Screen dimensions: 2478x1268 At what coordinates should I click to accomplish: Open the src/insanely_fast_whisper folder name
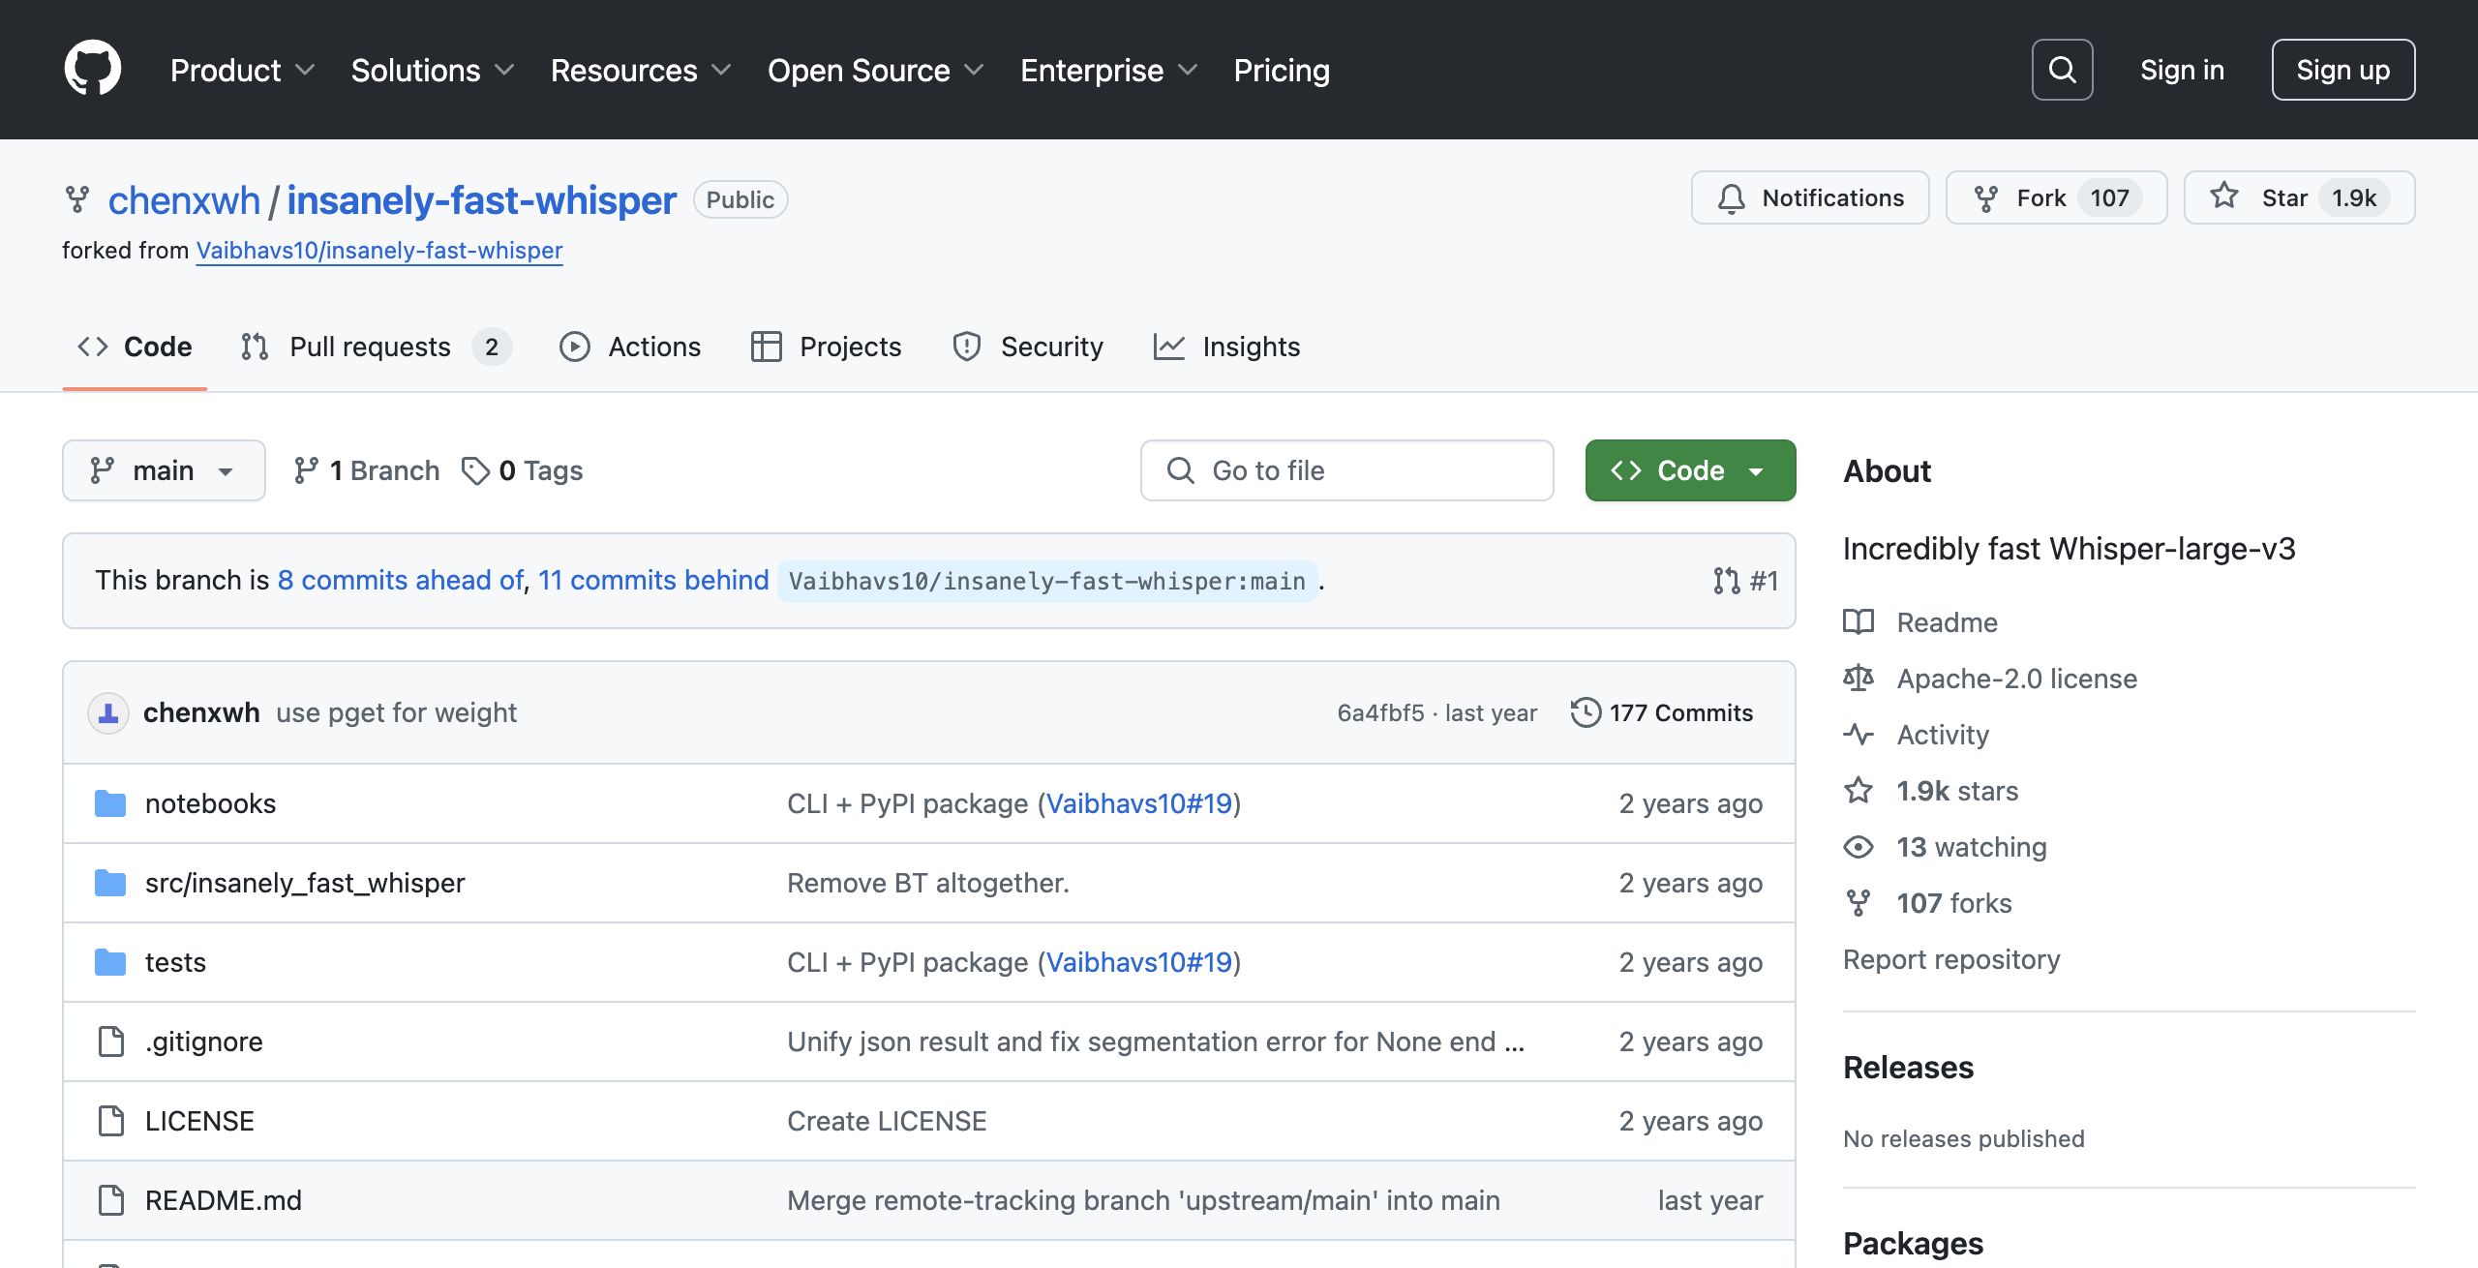tap(305, 883)
